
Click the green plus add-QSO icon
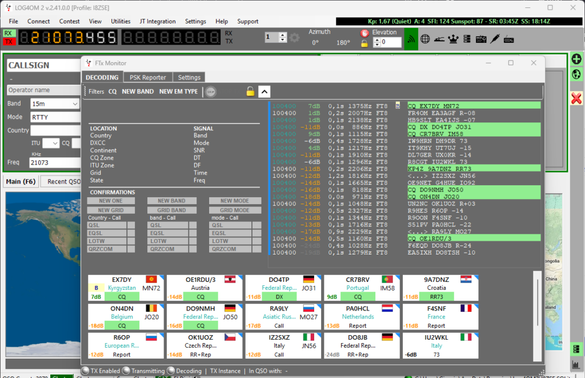pos(576,59)
